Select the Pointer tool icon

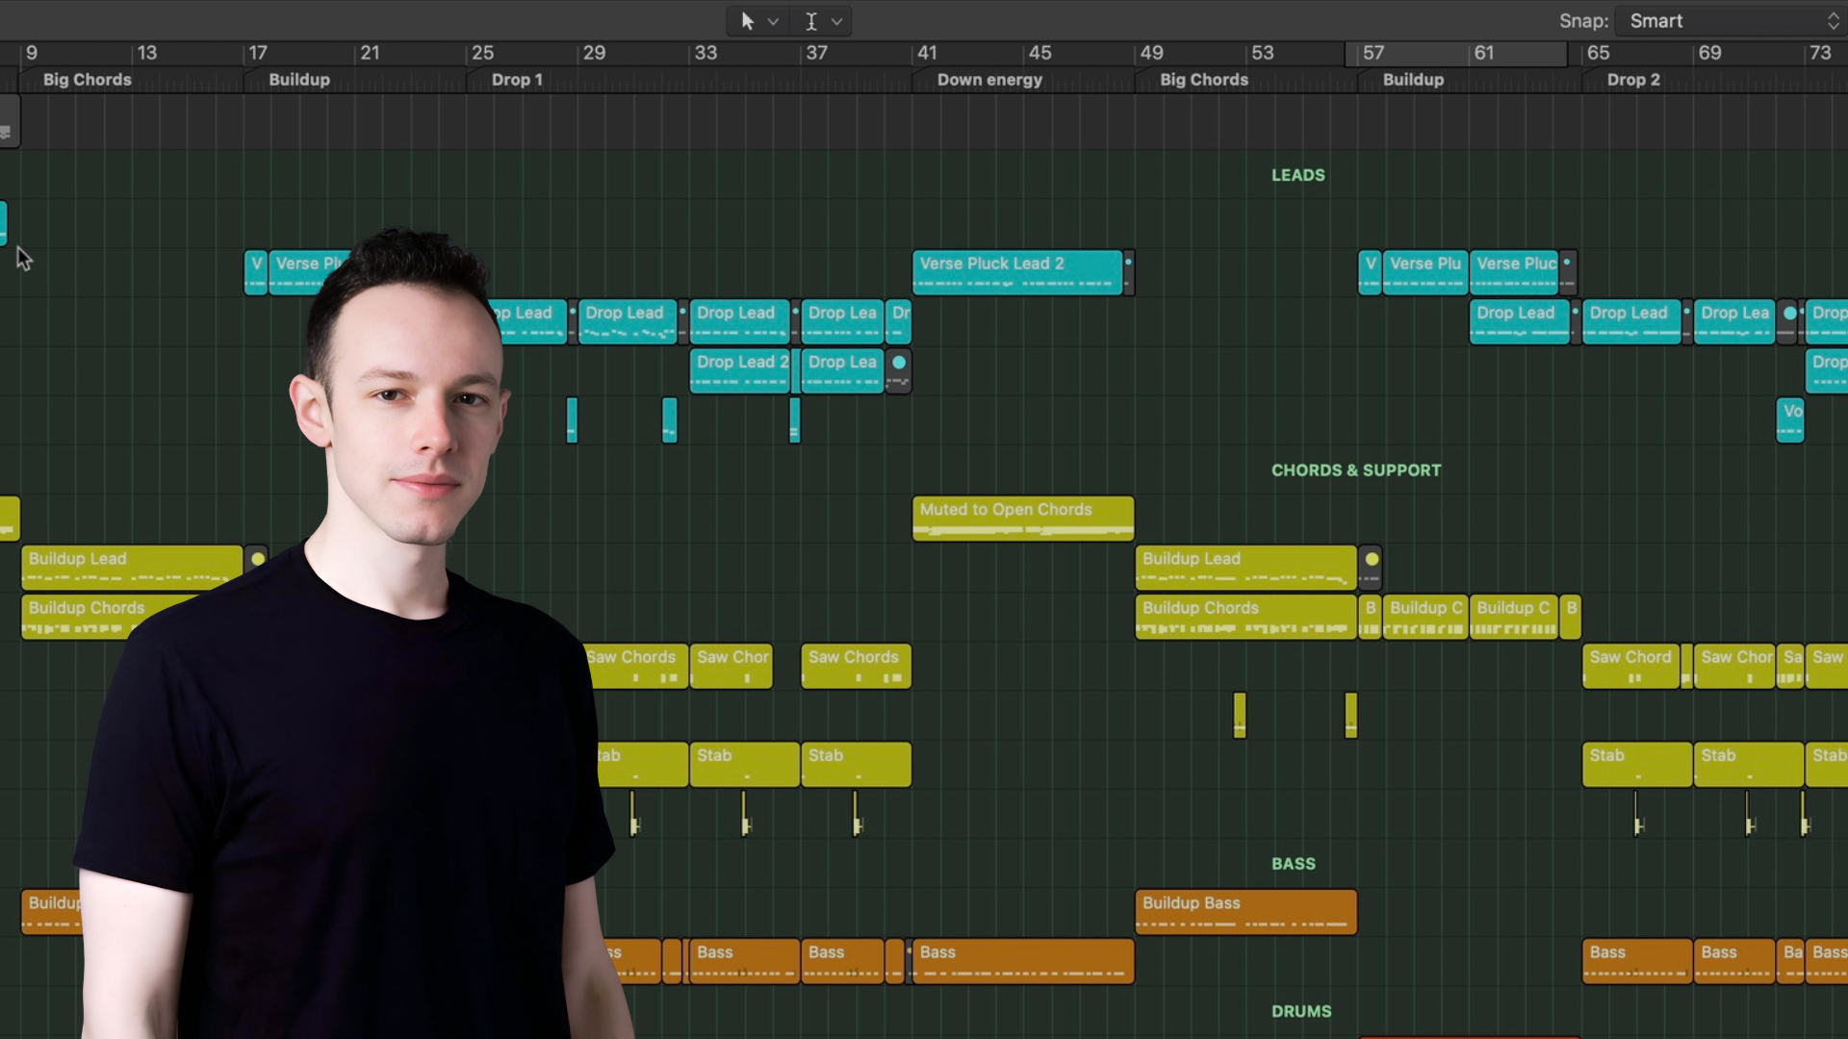(x=747, y=21)
